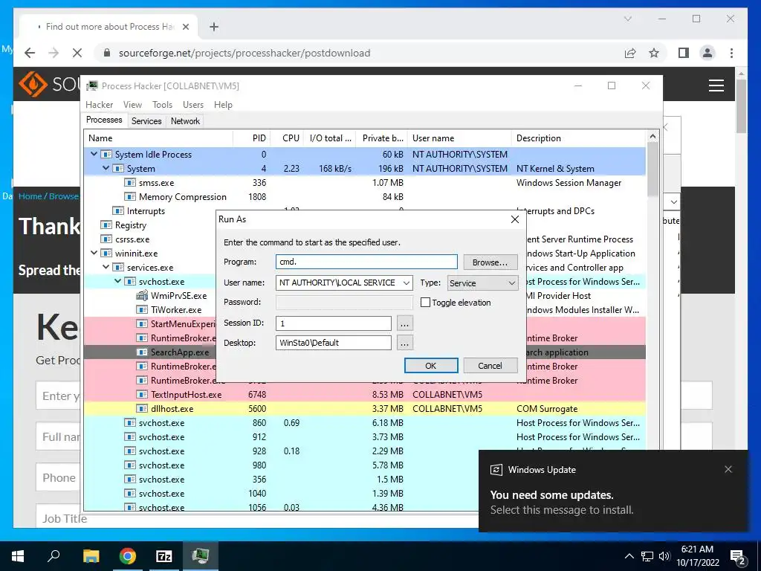
Task: Bookmark this page with the star icon
Action: [654, 53]
